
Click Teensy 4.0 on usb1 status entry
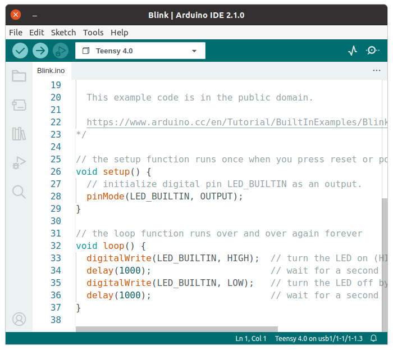click(x=318, y=338)
